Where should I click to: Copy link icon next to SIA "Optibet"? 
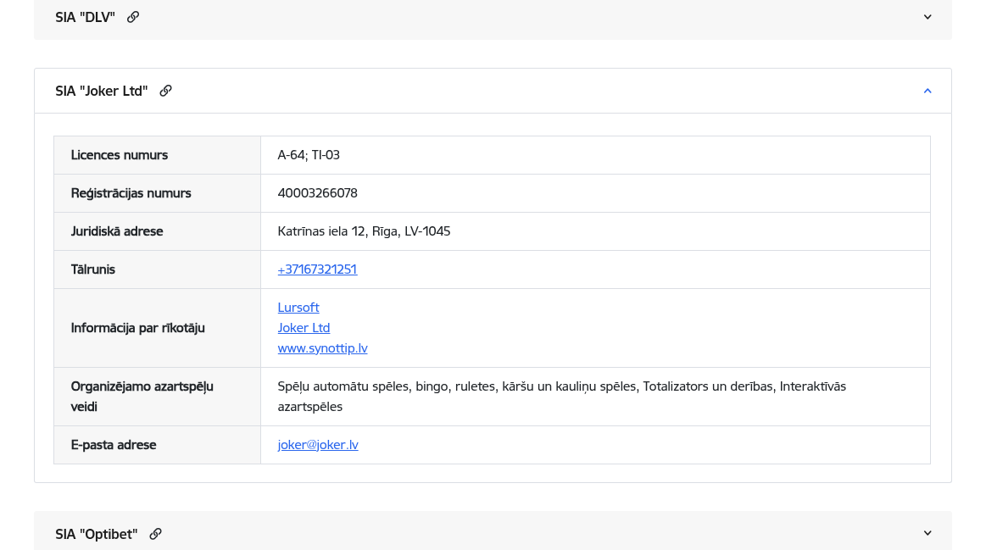tap(155, 534)
